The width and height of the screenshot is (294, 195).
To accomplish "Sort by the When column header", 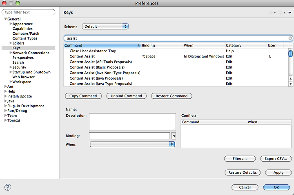I will (x=204, y=46).
